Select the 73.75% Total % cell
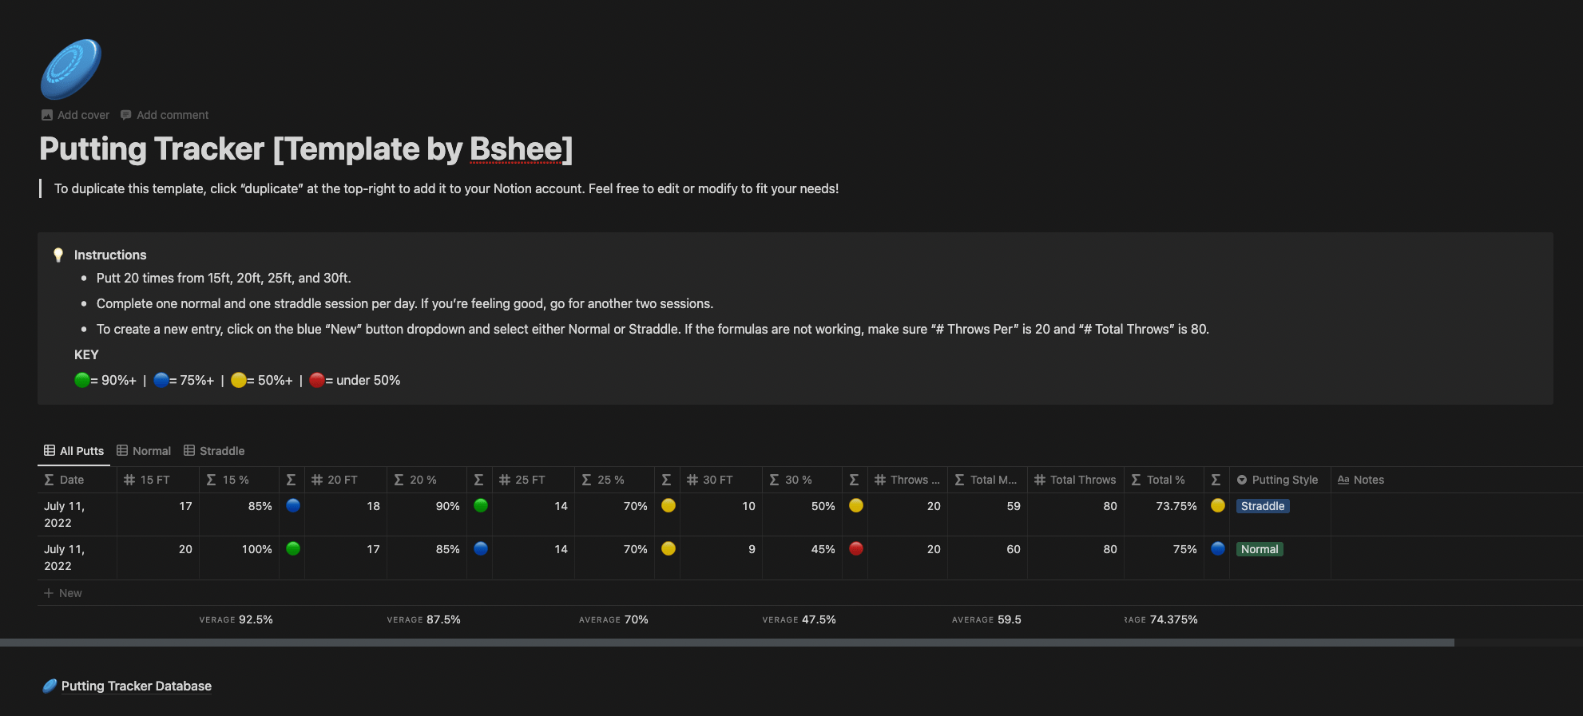The height and width of the screenshot is (716, 1583). [1164, 515]
